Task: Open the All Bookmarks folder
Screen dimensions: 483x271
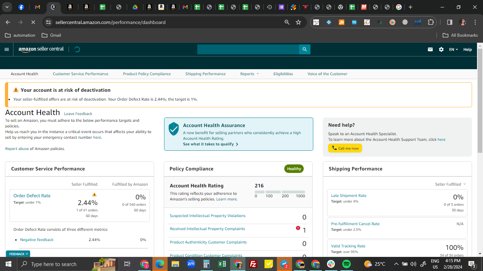Action: [x=460, y=35]
